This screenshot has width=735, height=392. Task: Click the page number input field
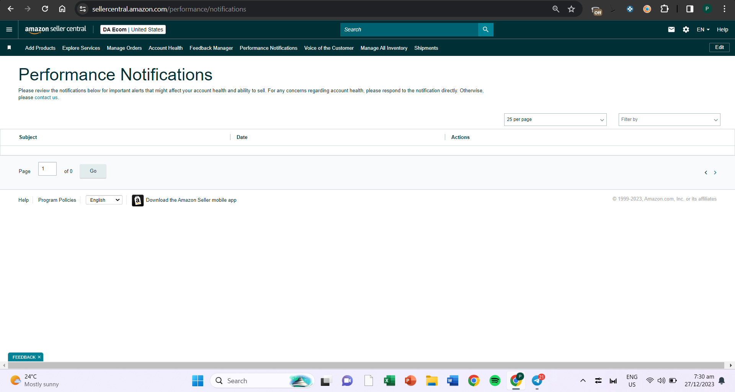(x=47, y=169)
